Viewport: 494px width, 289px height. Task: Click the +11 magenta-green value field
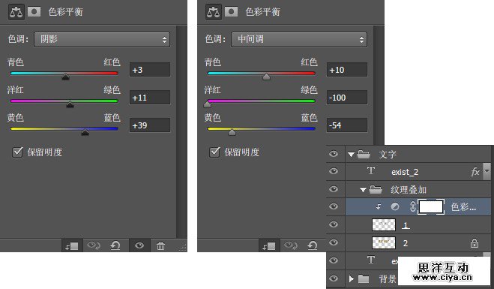click(150, 98)
